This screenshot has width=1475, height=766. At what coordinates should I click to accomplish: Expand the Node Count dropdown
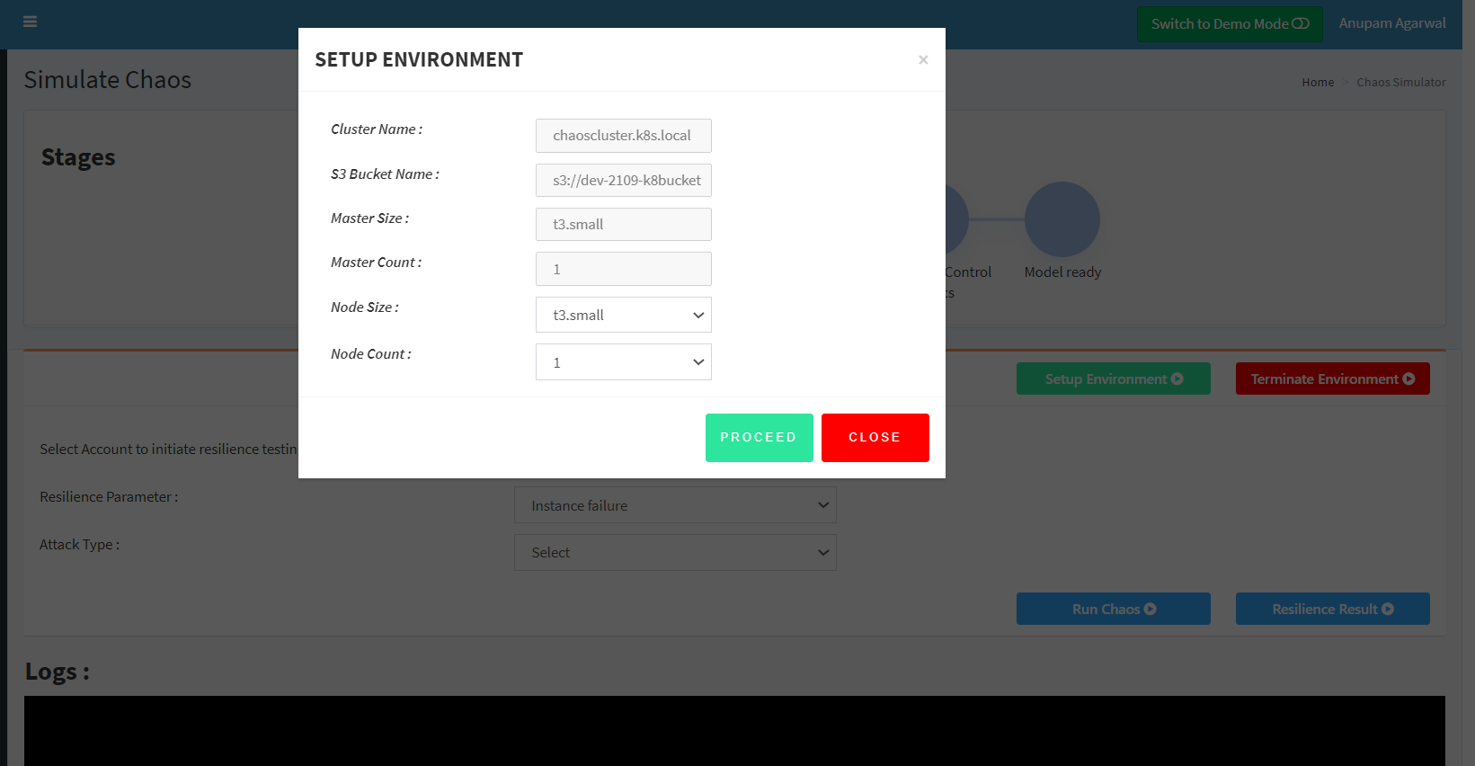tap(623, 362)
